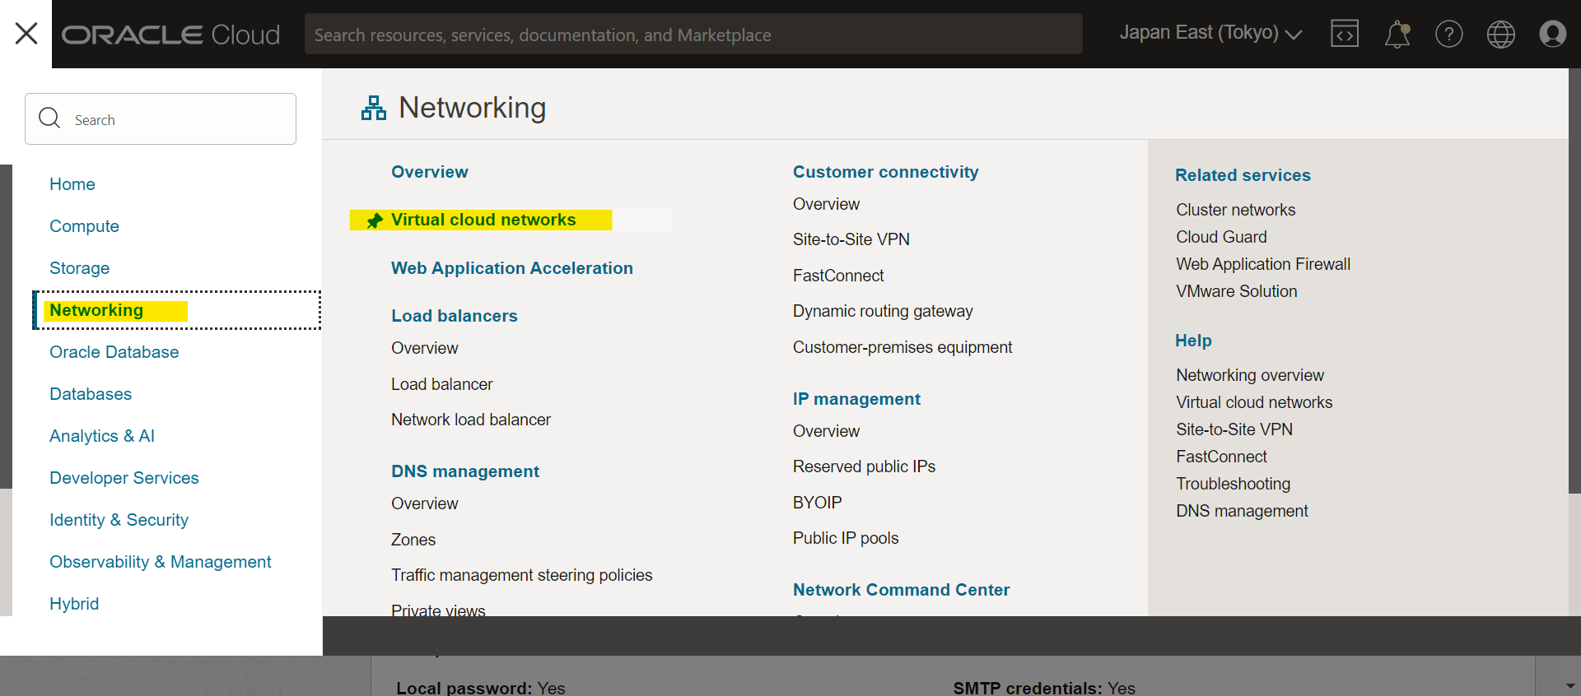Screen dimensions: 1581x696
Task: Open Cluster networks under Related services
Action: pyautogui.click(x=1236, y=210)
